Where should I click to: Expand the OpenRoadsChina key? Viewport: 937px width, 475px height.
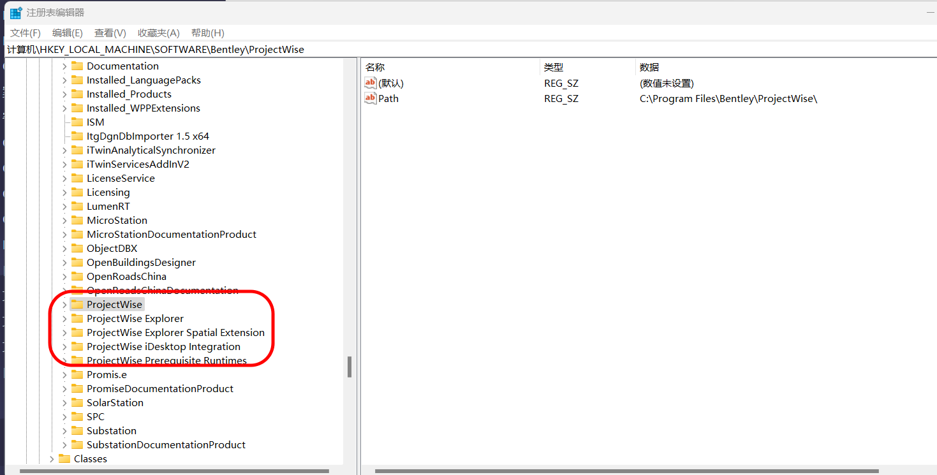(x=64, y=276)
